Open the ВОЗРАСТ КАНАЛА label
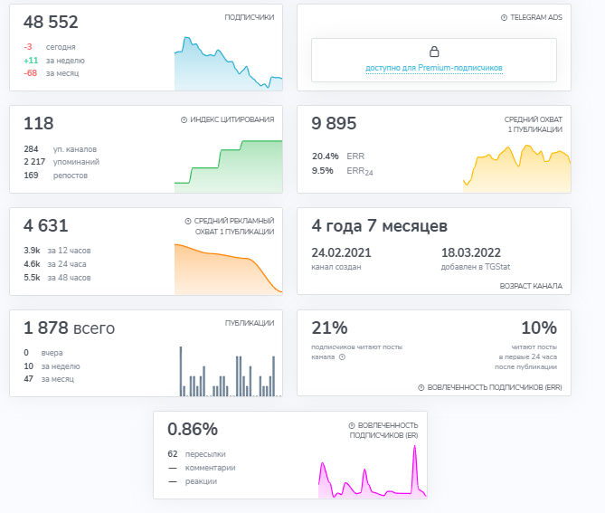The image size is (605, 513). tap(531, 286)
